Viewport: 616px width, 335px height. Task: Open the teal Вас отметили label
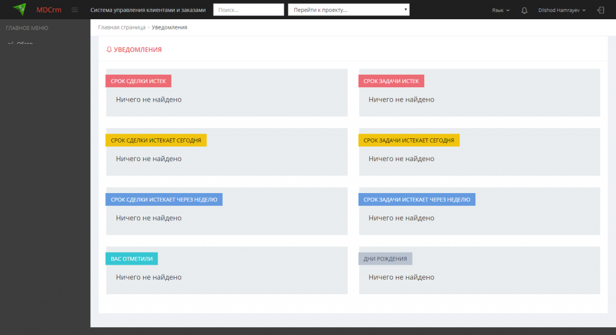(132, 259)
